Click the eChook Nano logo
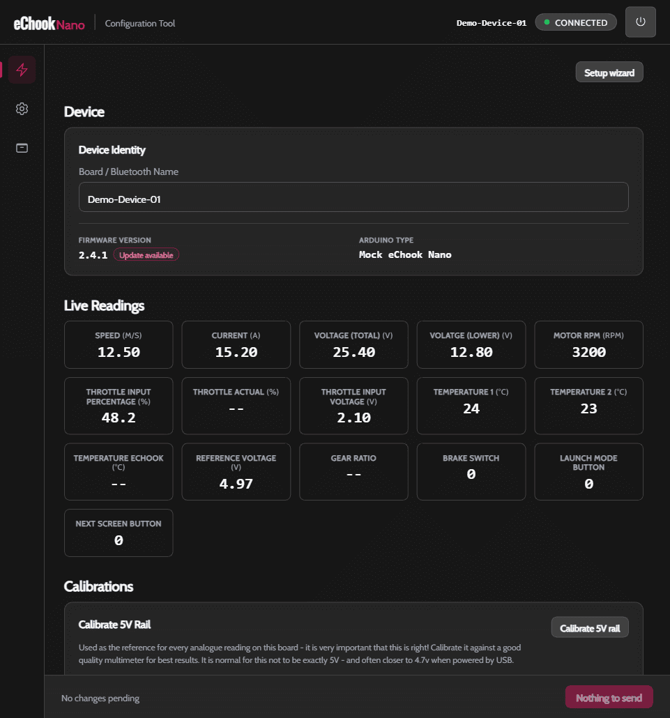This screenshot has height=718, width=670. point(49,24)
